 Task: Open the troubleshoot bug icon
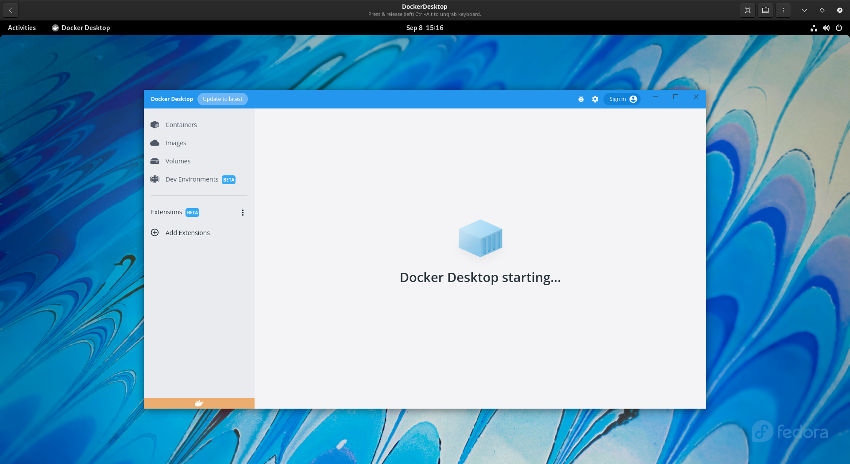[x=581, y=99]
